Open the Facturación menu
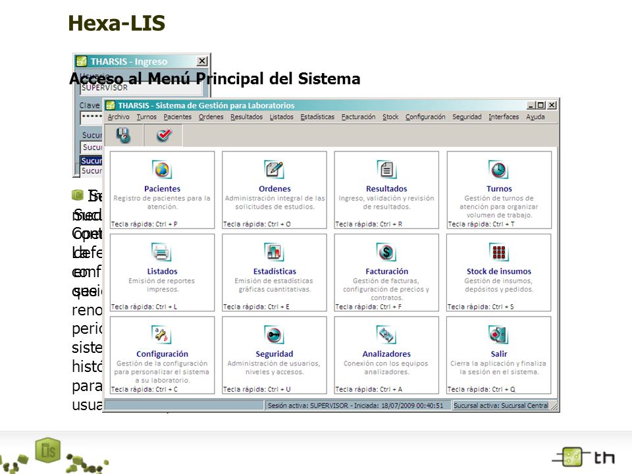 click(358, 117)
